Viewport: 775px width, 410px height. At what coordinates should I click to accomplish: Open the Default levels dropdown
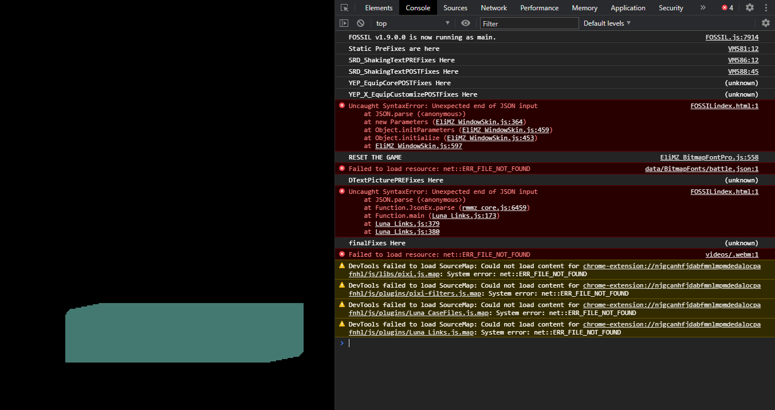click(x=607, y=23)
